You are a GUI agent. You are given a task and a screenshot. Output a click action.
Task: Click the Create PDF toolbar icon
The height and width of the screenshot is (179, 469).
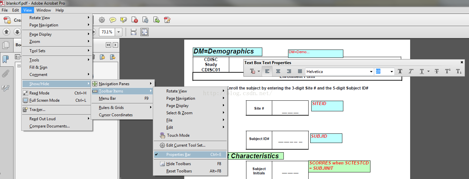7,20
